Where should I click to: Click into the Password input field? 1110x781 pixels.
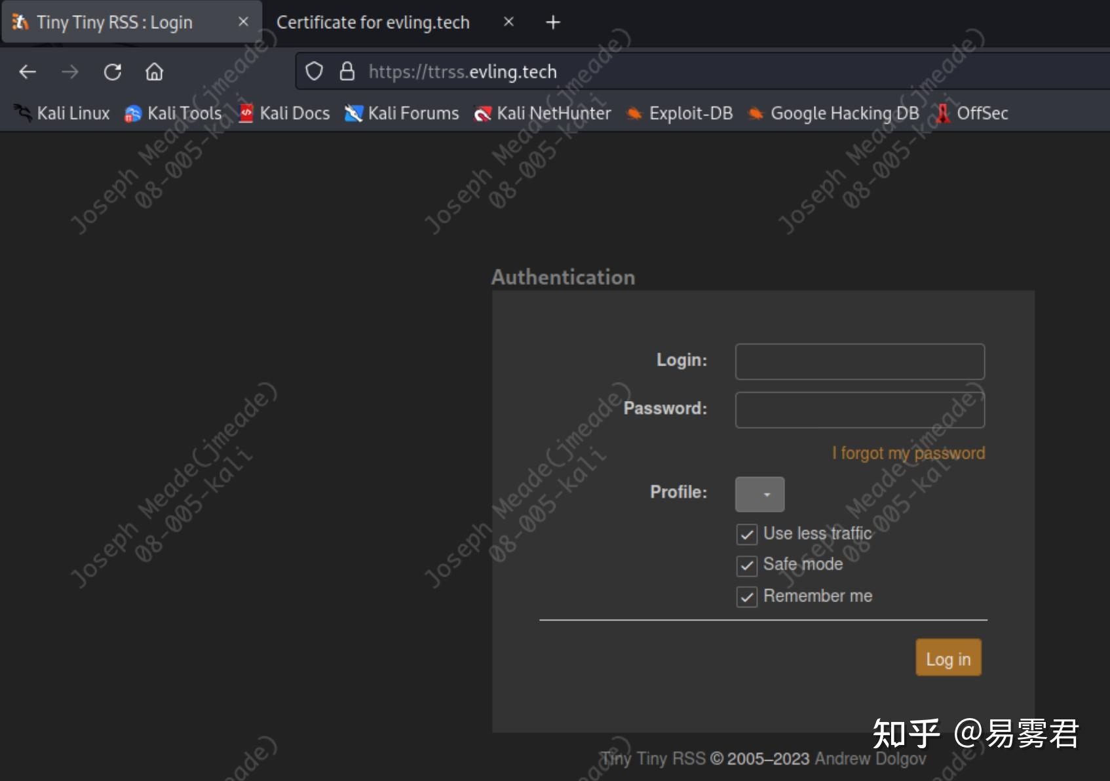click(860, 410)
